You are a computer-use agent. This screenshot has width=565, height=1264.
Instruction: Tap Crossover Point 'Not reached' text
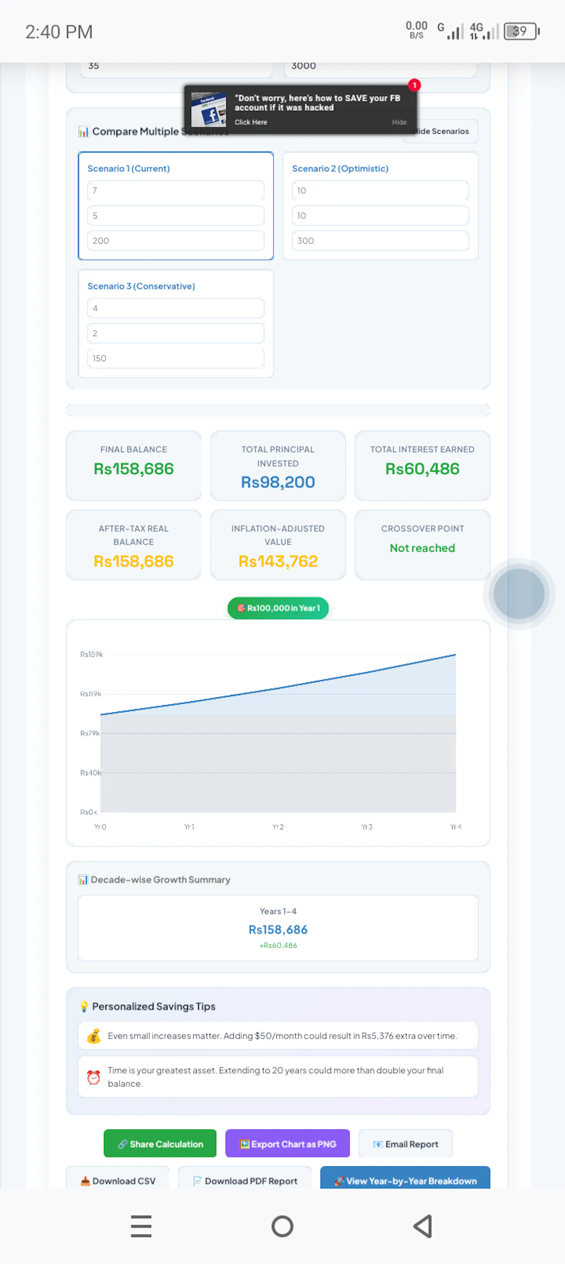[x=422, y=548]
